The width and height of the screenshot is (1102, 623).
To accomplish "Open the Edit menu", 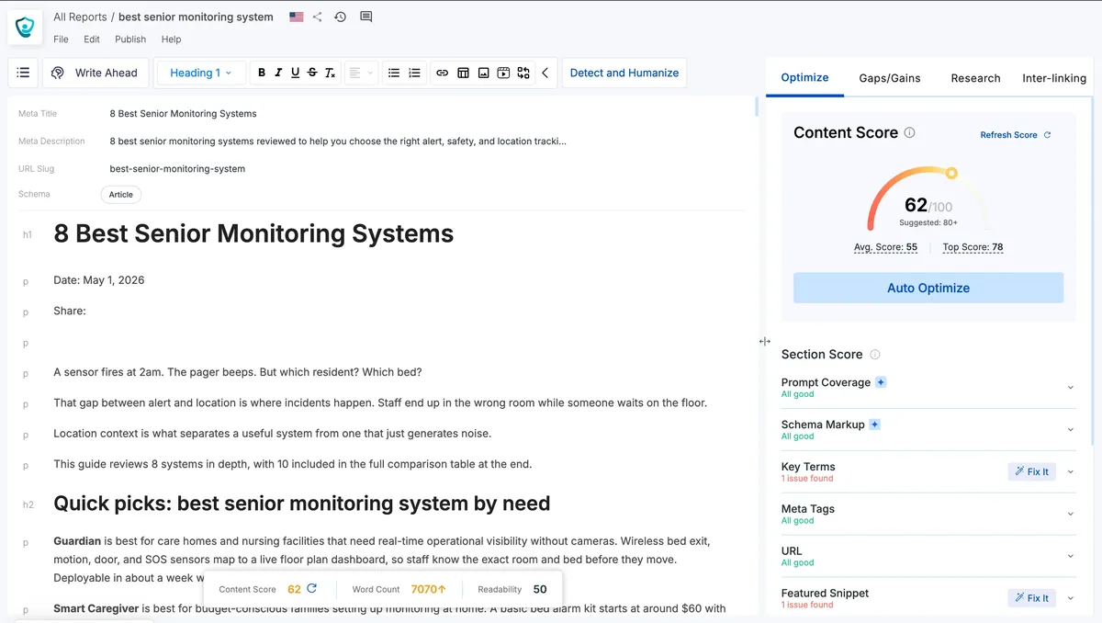I will tap(92, 40).
